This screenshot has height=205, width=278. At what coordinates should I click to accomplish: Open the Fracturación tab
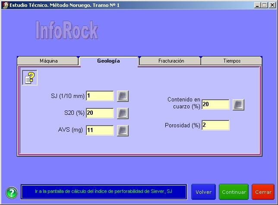[171, 61]
